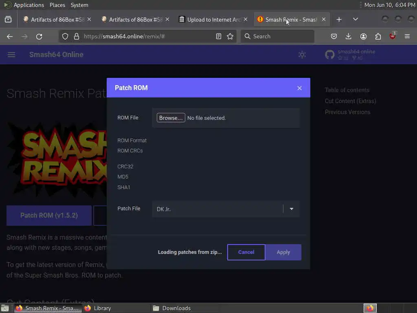417x313 pixels.
Task: Close second Artifacts of 86Box tab
Action: tap(167, 20)
